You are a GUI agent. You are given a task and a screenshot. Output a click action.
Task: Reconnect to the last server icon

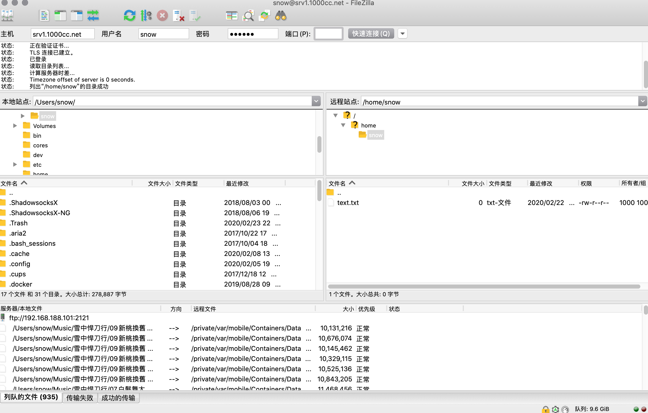pyautogui.click(x=195, y=16)
